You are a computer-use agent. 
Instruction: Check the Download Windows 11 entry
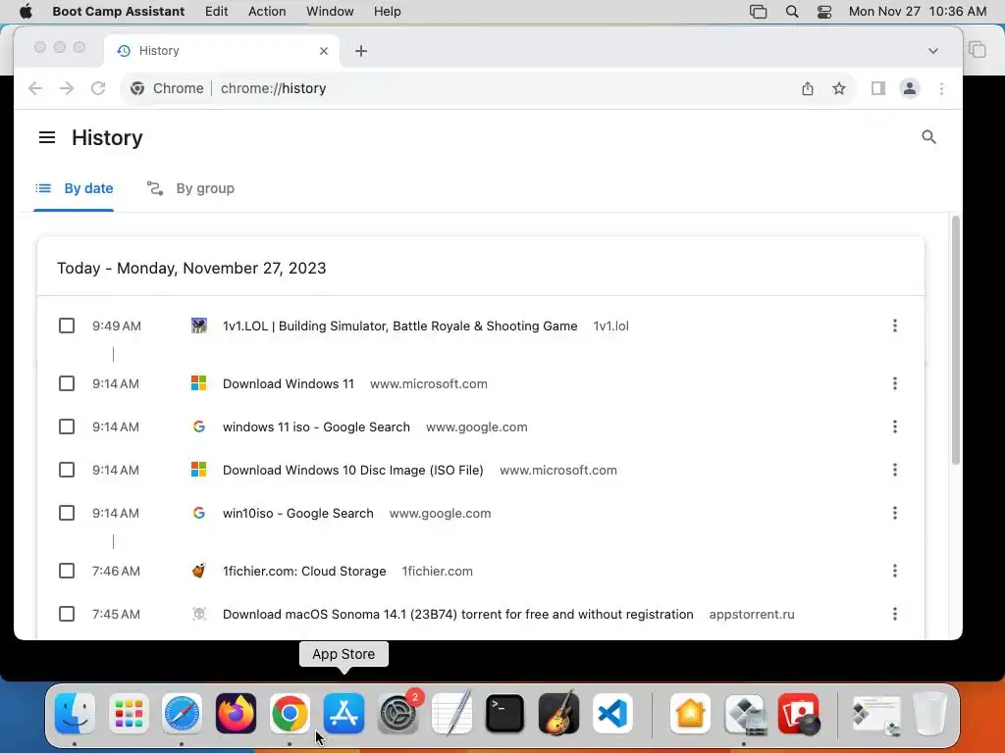67,383
